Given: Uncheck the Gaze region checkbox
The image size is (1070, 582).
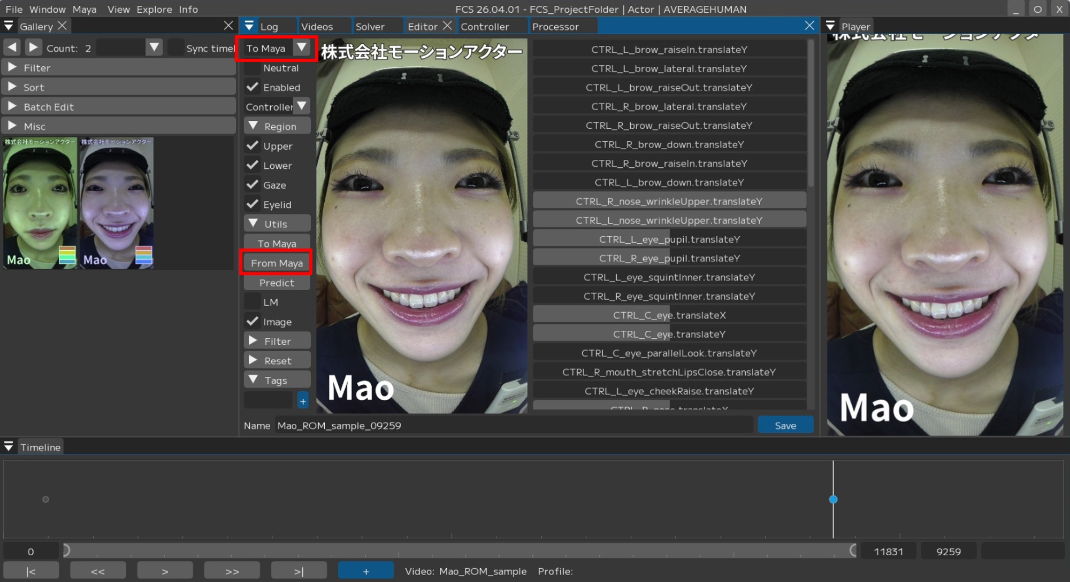Looking at the screenshot, I should coord(253,185).
